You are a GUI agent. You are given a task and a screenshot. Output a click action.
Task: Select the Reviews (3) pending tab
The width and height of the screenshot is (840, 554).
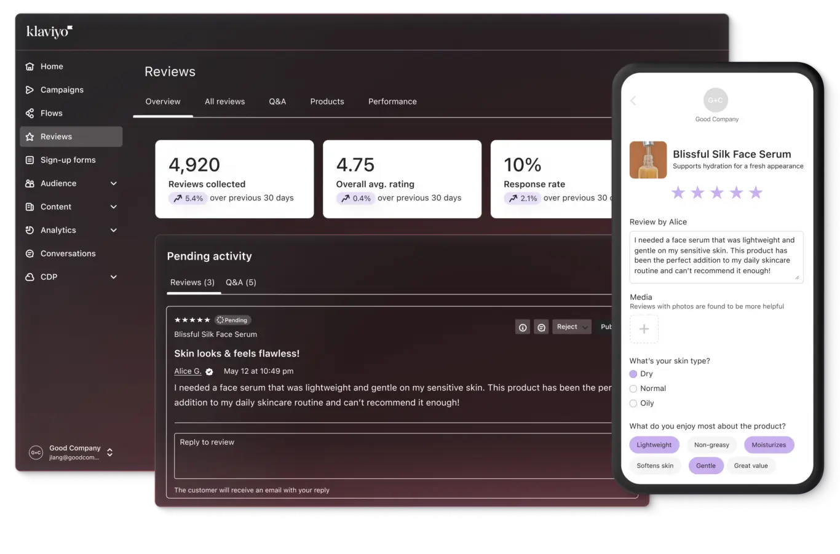pyautogui.click(x=192, y=282)
